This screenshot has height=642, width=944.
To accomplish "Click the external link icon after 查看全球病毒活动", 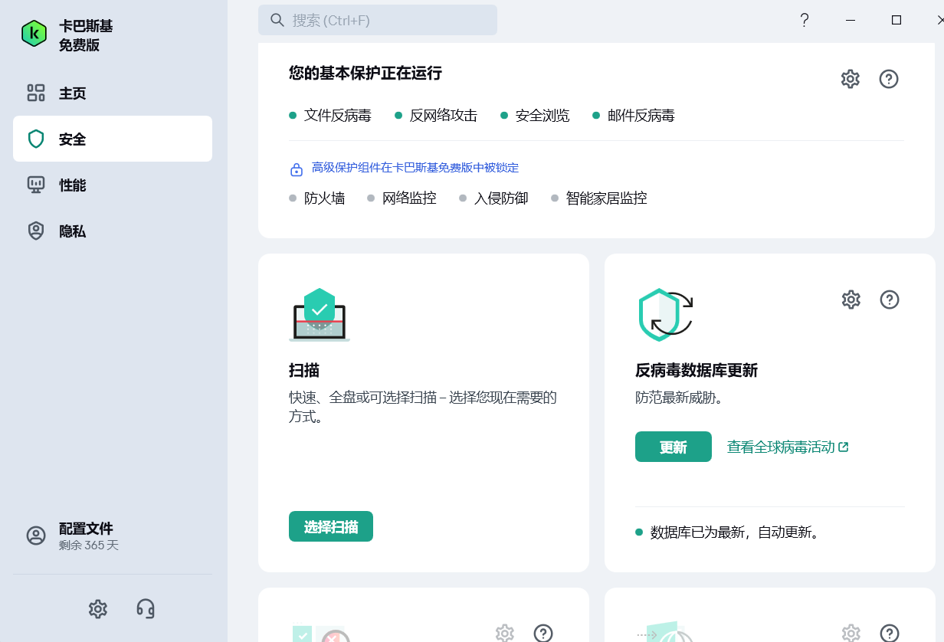I will click(844, 447).
